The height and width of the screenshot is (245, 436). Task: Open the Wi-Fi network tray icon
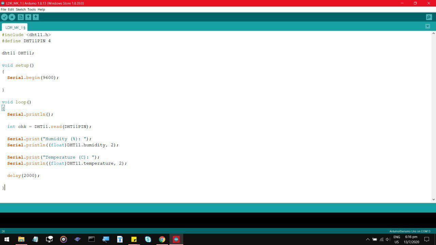(x=381, y=240)
